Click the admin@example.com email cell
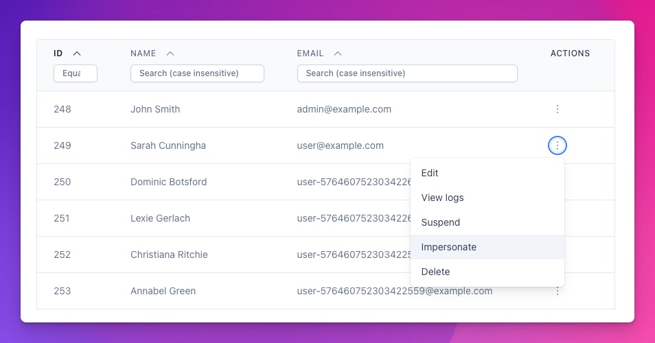 tap(344, 109)
